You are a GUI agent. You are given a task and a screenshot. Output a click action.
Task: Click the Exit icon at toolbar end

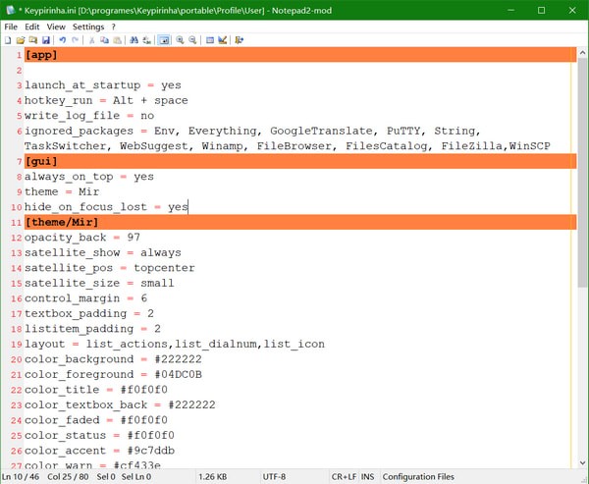[240, 40]
